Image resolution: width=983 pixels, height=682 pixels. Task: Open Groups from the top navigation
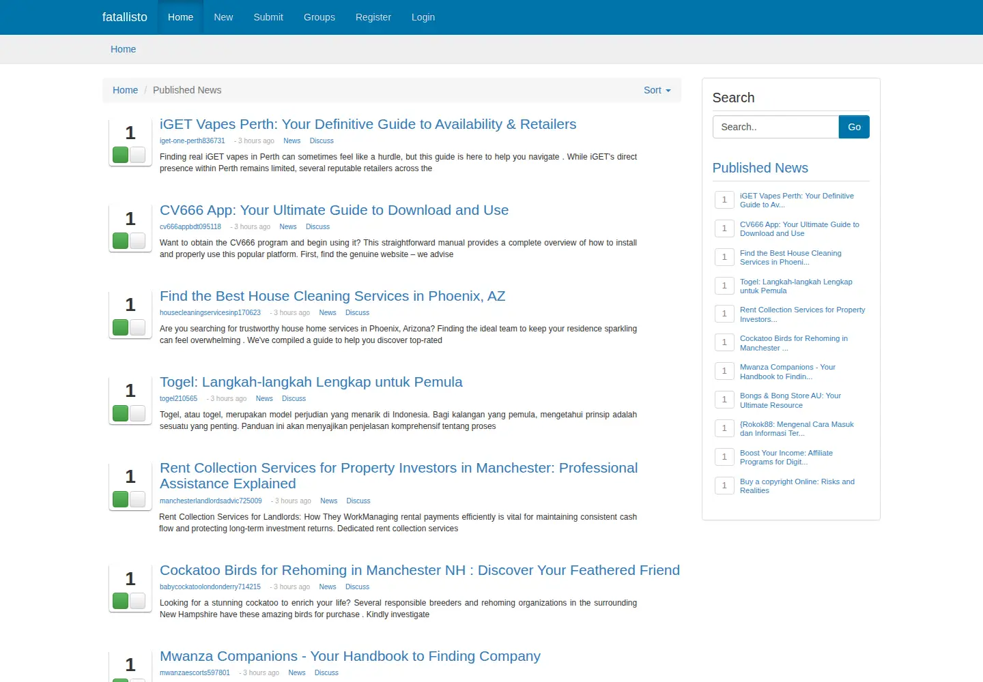319,17
